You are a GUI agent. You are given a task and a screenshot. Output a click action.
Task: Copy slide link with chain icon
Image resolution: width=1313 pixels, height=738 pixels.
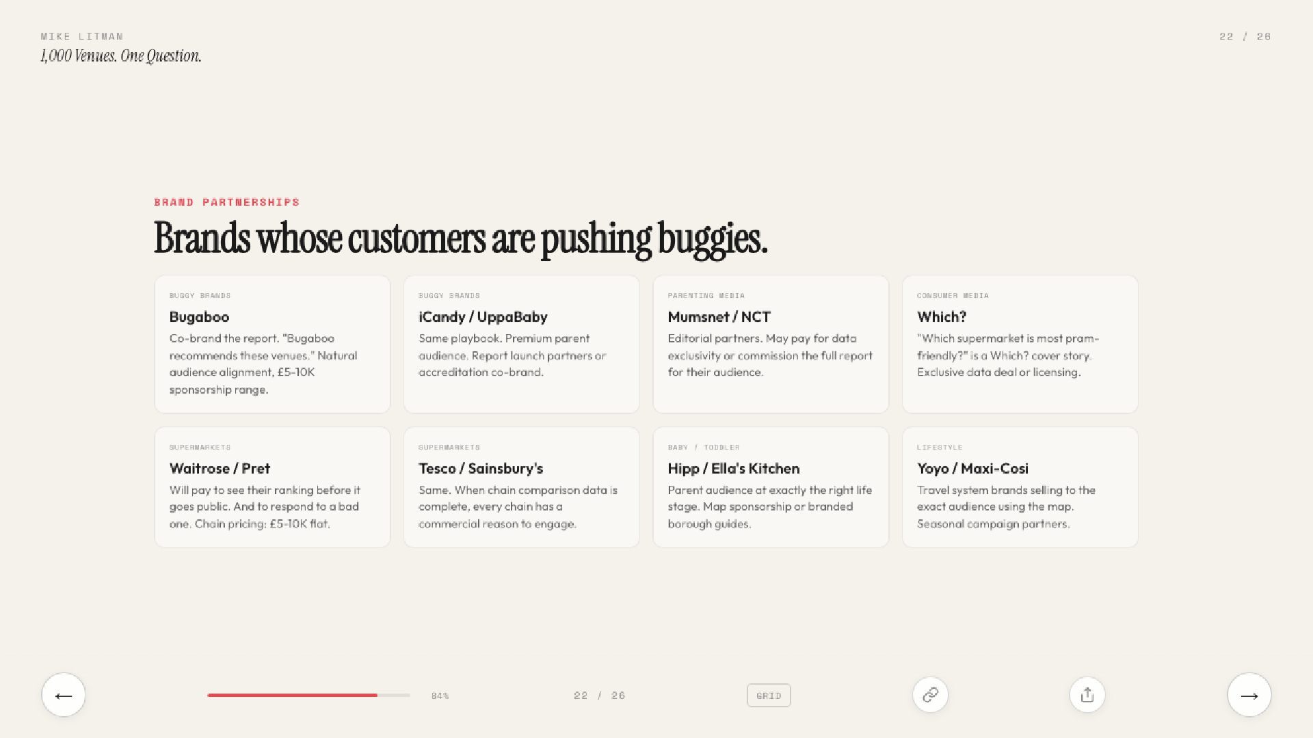tap(930, 695)
